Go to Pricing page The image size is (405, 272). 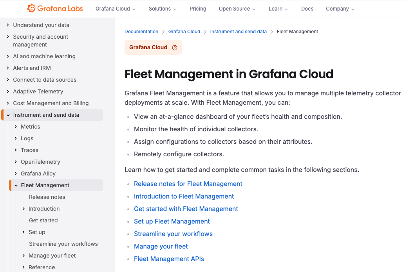click(x=198, y=9)
